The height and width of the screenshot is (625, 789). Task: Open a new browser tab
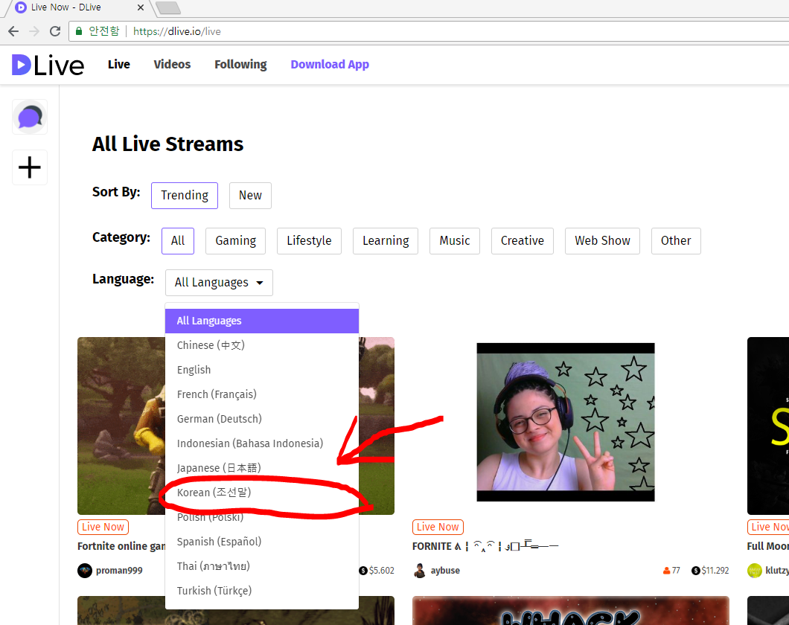(168, 7)
